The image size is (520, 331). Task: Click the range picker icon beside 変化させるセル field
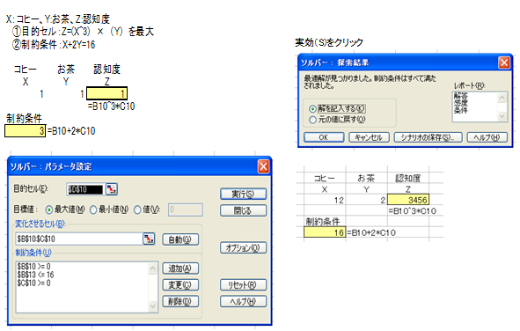point(149,239)
